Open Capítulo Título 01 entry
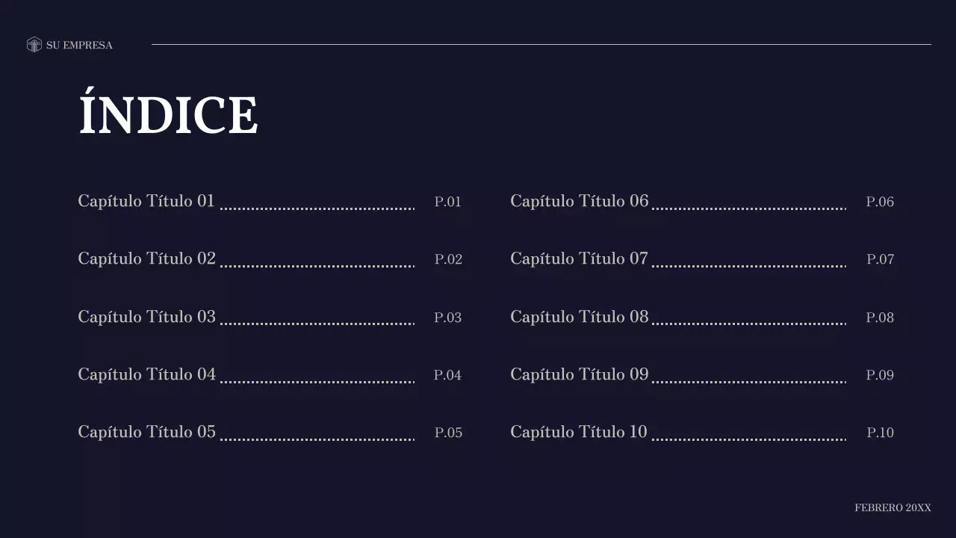Screen dimensions: 956x538 click(x=146, y=201)
